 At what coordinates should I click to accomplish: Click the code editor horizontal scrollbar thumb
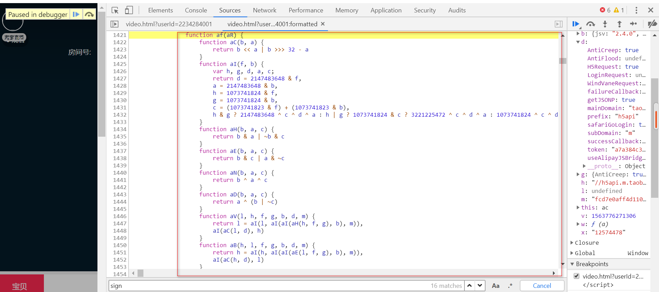(x=140, y=273)
